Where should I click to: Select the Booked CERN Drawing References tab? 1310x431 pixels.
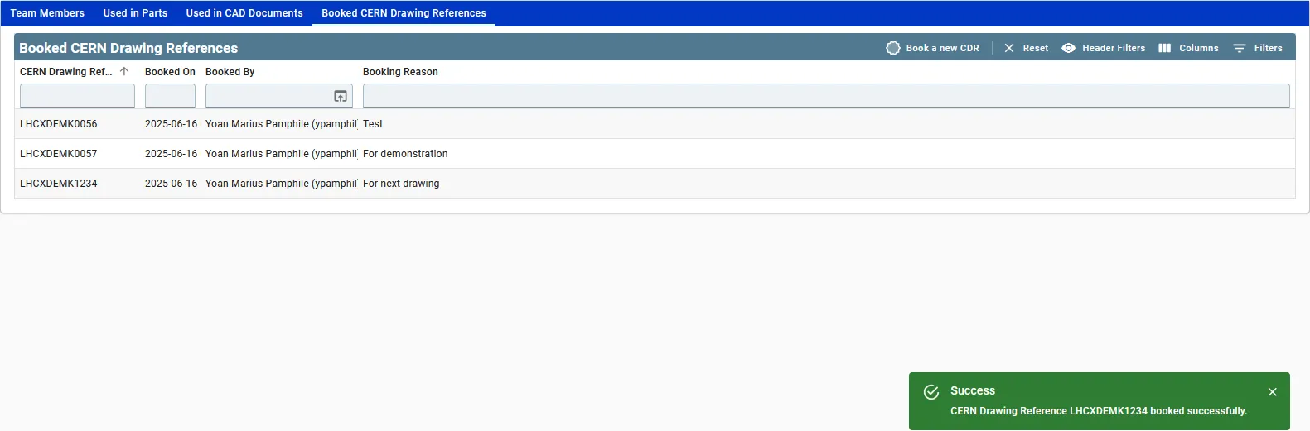404,13
